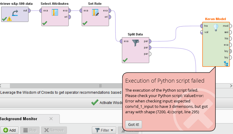Click the green checkmark on Select Attributes
The height and width of the screenshot is (134, 233).
point(44,23)
